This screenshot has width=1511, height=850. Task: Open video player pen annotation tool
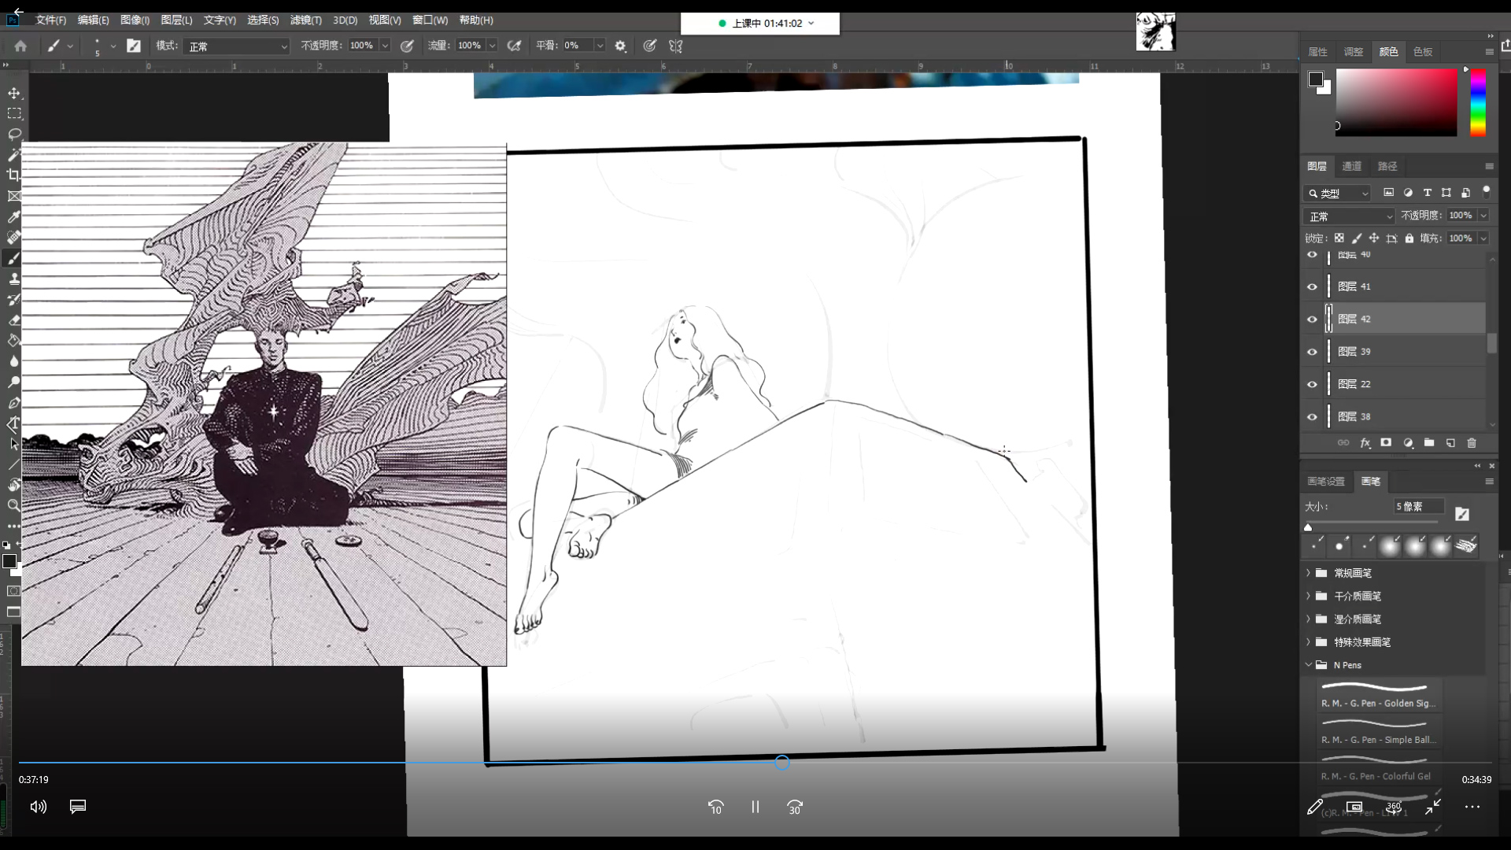tap(1315, 807)
